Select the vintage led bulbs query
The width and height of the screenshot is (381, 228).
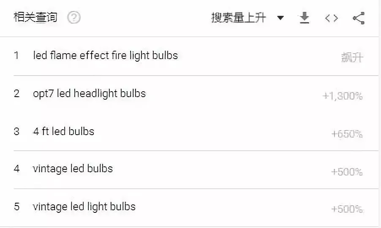(x=73, y=169)
